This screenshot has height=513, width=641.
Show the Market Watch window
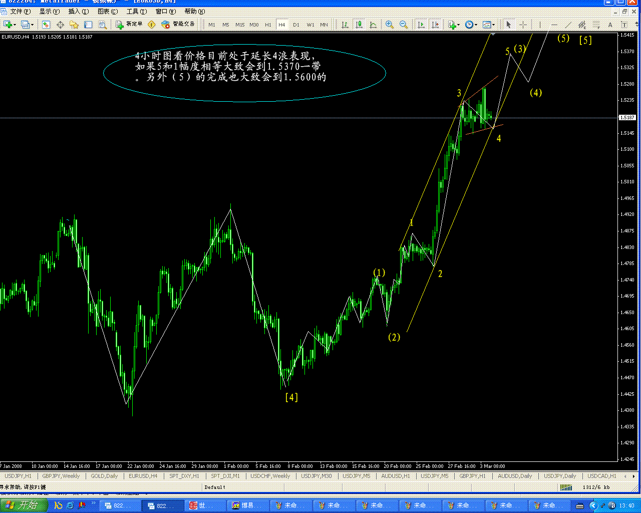point(46,24)
